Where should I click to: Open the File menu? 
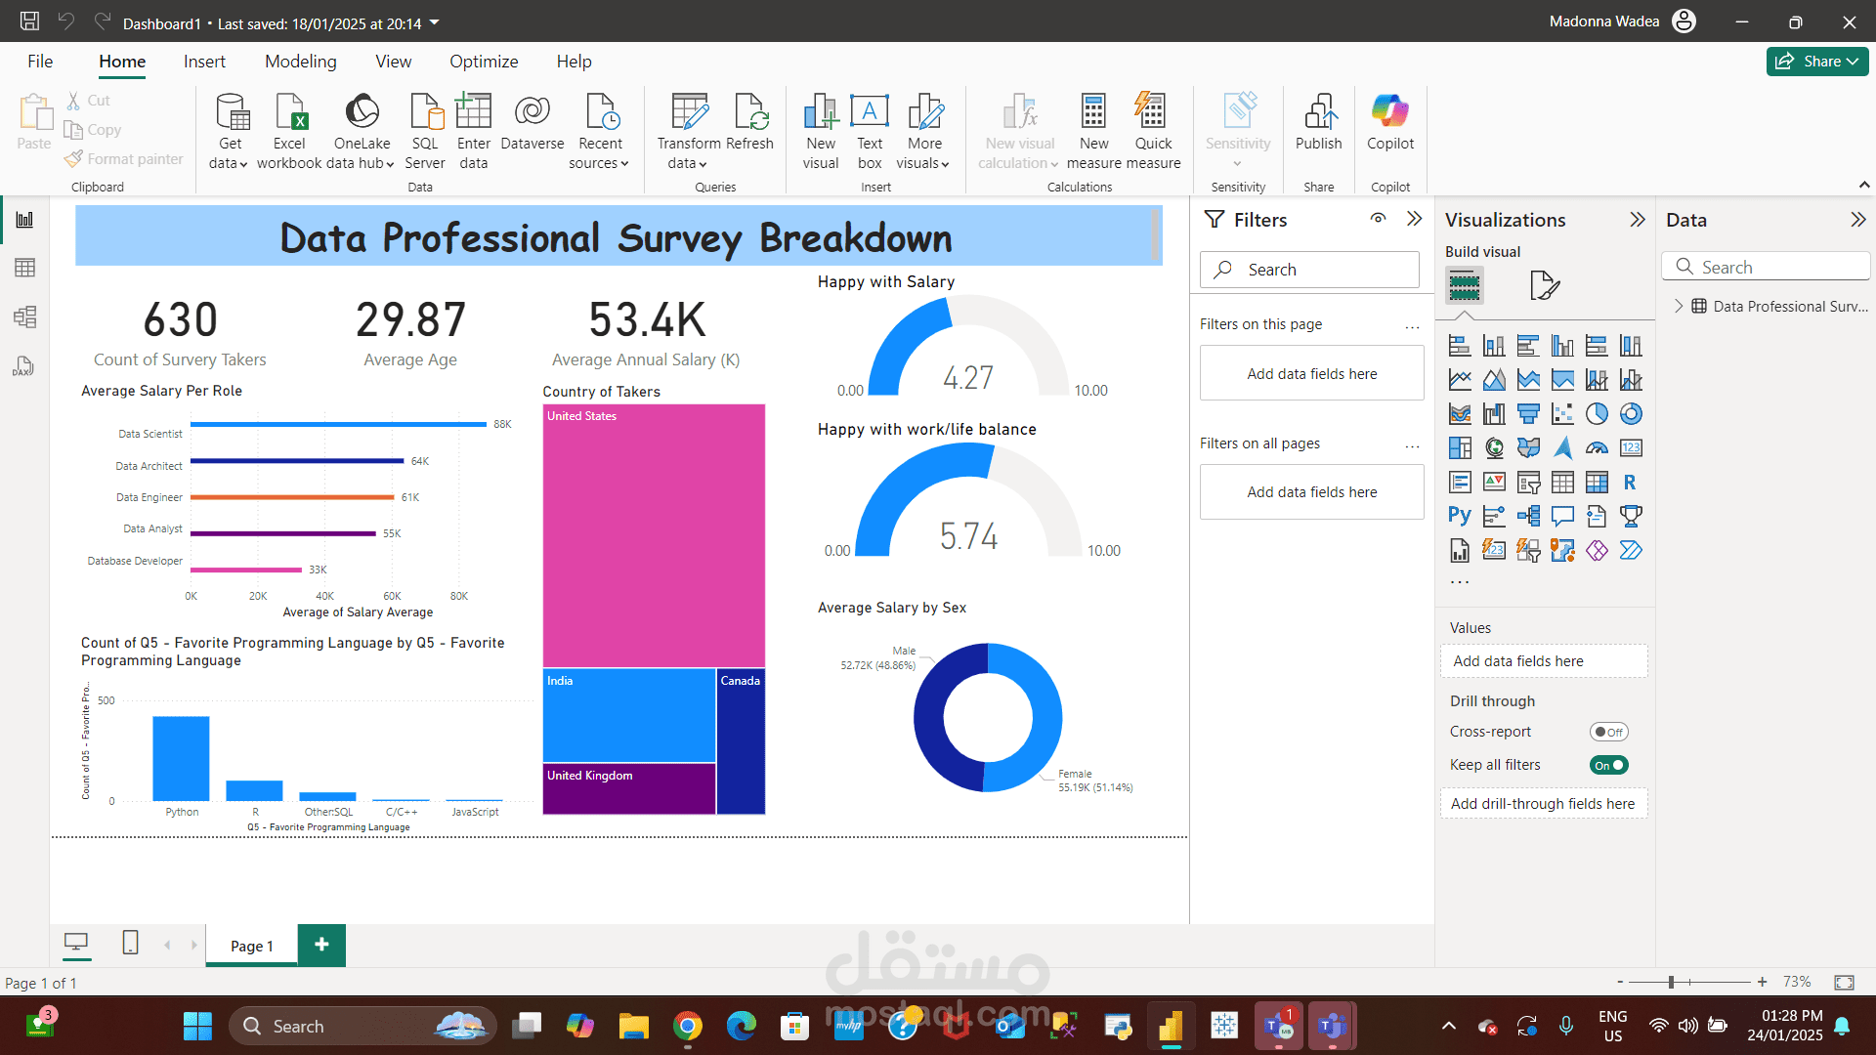pos(40,62)
